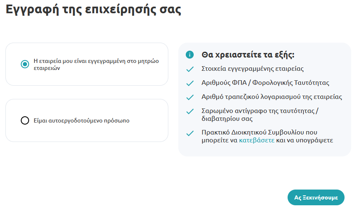Click the 'και να υπογράψετε' text after link
This screenshot has width=357, height=209.
point(305,140)
